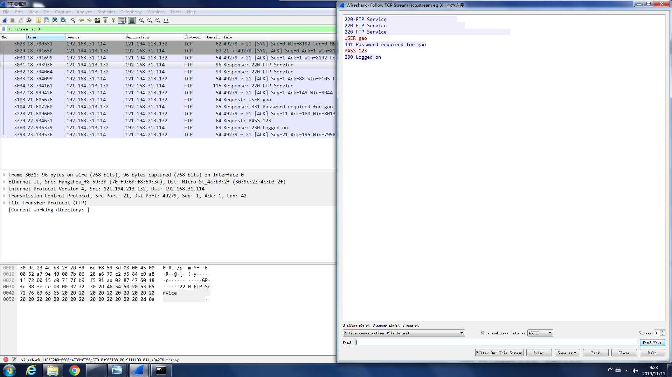Open the ASCII data format dropdown
672x377 pixels.
[x=540, y=333]
